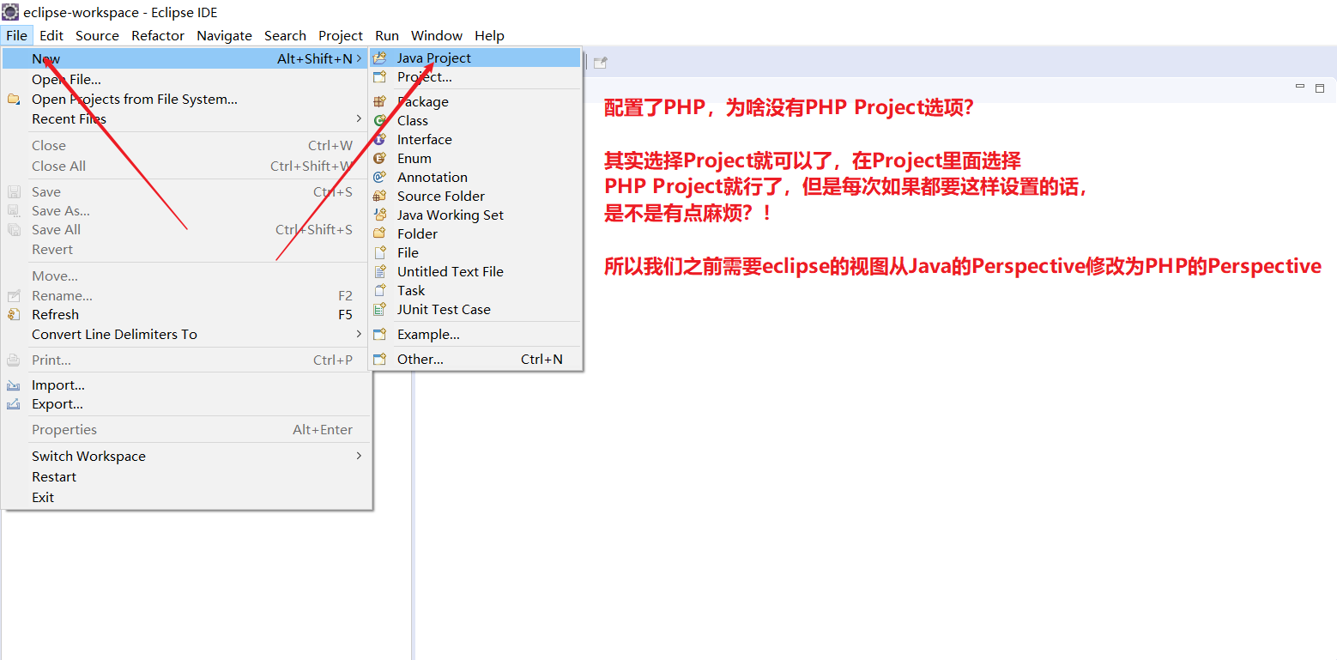Click the yellow Folder icon
1337x660 pixels.
(x=379, y=233)
